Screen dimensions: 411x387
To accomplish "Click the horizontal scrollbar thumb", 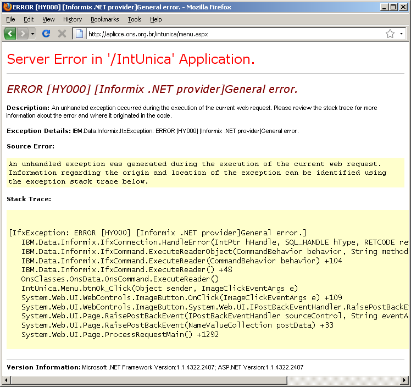I will [149, 380].
